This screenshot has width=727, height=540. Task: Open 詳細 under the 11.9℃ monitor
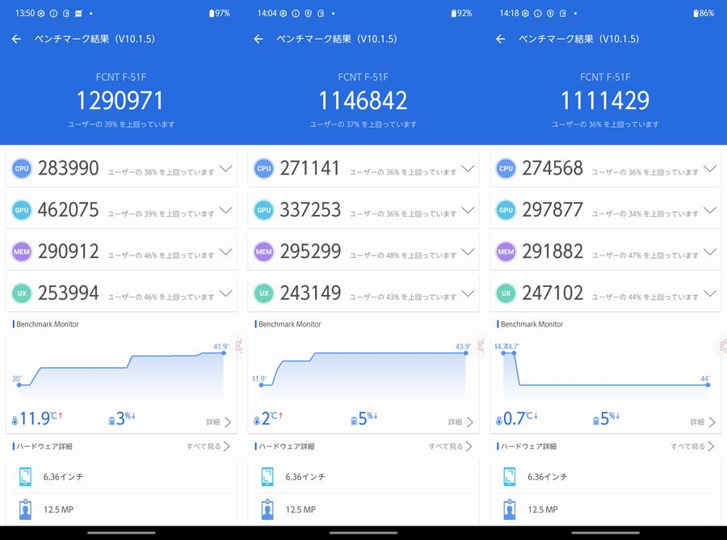218,422
